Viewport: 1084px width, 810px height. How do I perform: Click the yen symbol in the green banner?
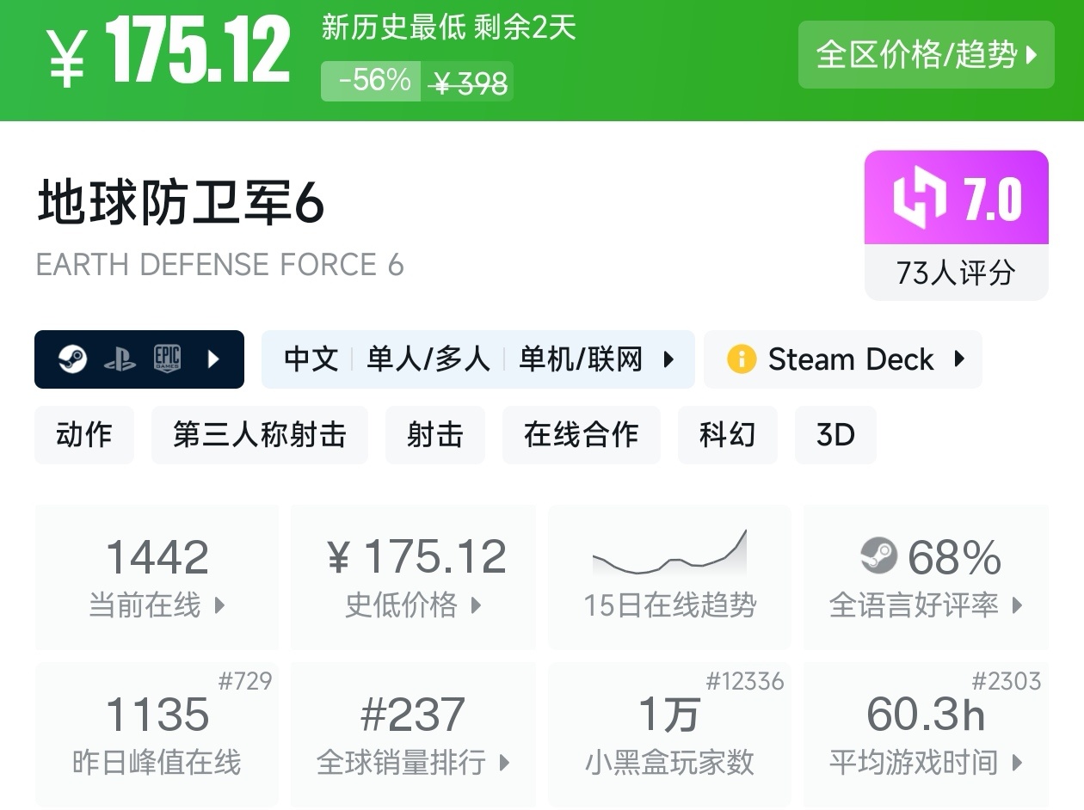click(x=67, y=56)
